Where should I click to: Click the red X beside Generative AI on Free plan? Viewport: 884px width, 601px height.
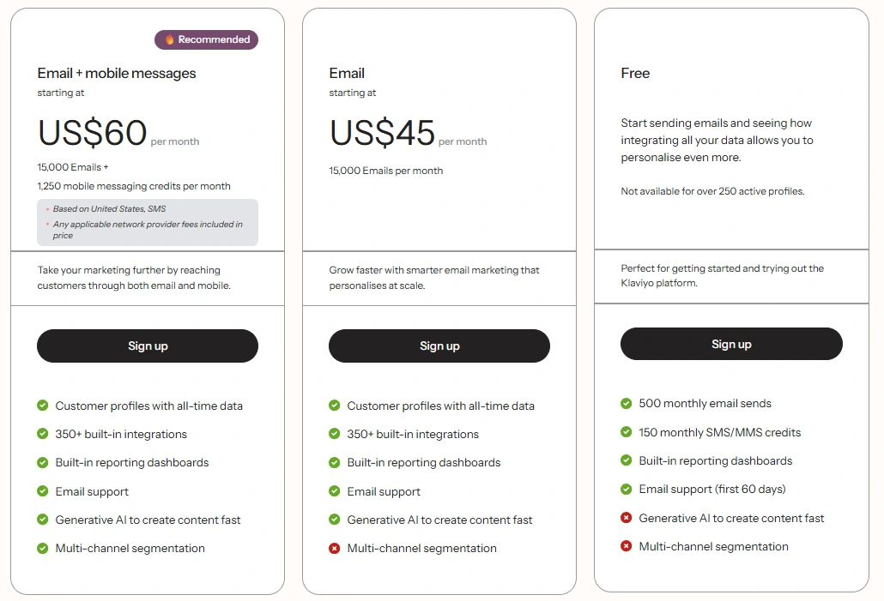[626, 518]
